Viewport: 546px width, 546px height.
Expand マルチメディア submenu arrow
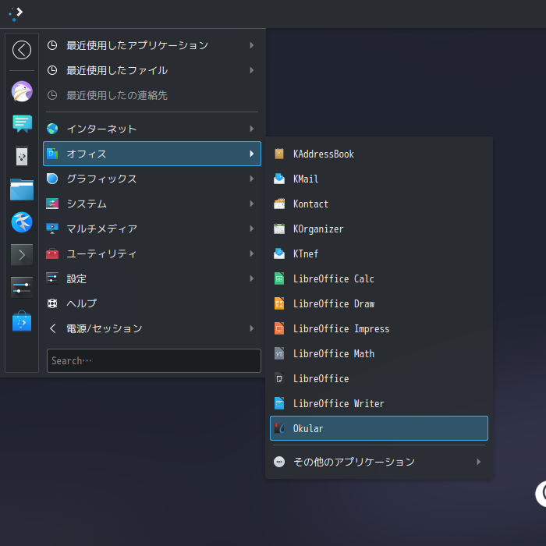coord(252,229)
